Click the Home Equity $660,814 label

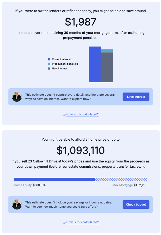coord(30,185)
